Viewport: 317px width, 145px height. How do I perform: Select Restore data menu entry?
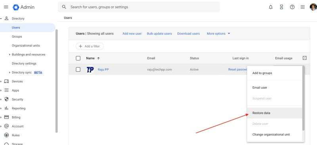click(x=275, y=113)
